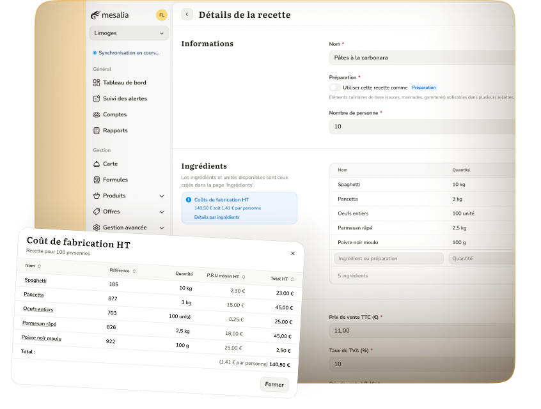The height and width of the screenshot is (409, 541).
Task: Open the Détails par ingrédients link
Action: tap(217, 217)
